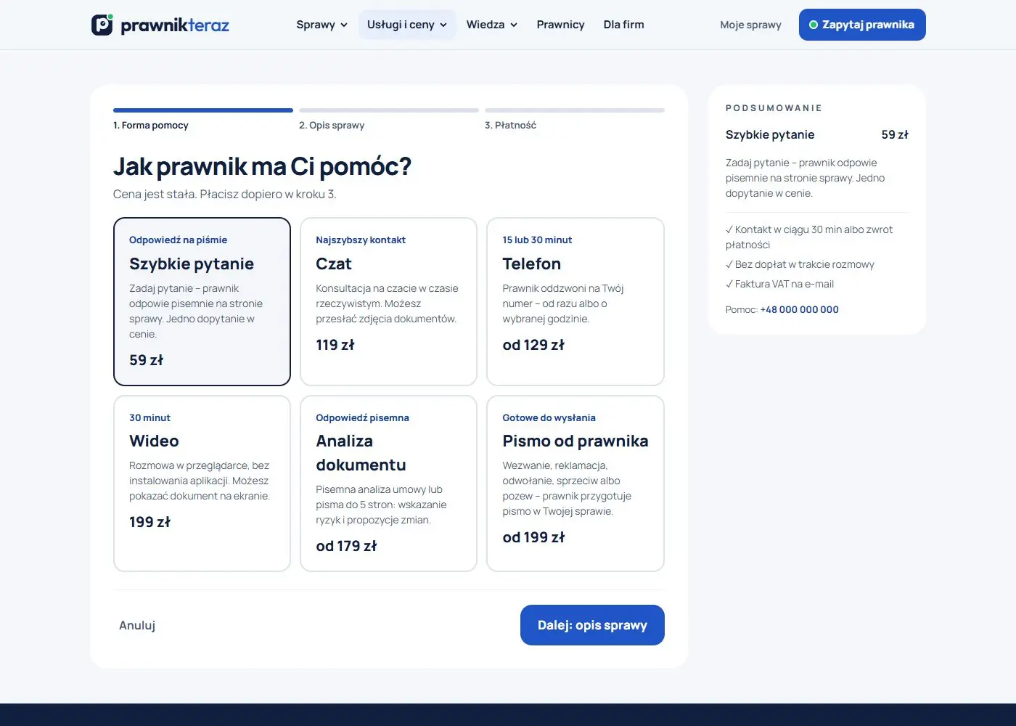
Task: Click the green dot in Zapytaj prawnika button
Action: [814, 25]
